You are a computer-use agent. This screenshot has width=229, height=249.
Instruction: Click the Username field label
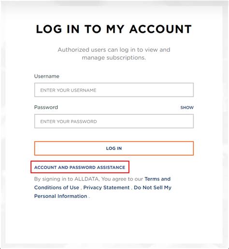47,76
